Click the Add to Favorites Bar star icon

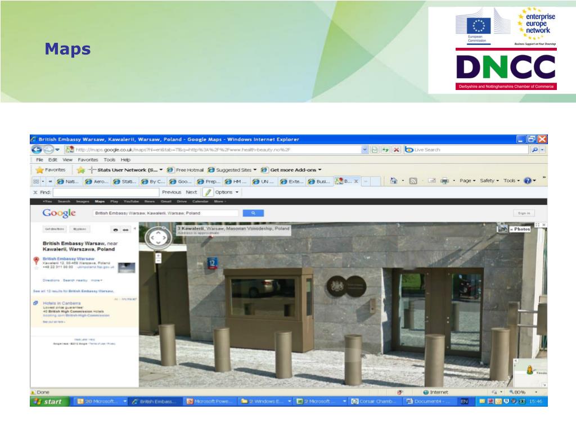pyautogui.click(x=81, y=170)
